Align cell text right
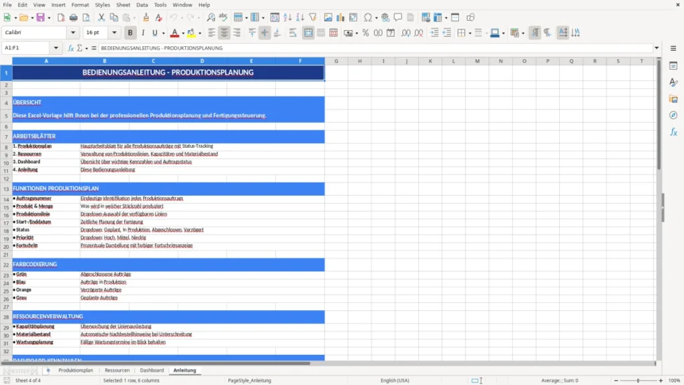 (237, 33)
